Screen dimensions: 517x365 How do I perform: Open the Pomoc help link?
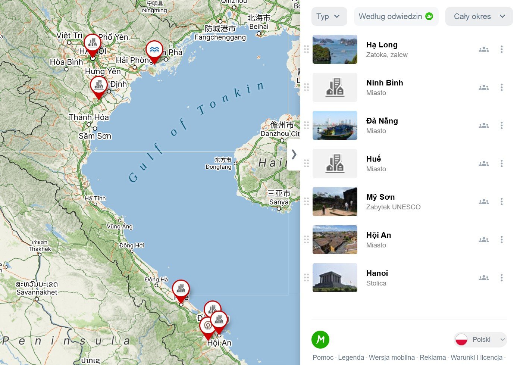pyautogui.click(x=323, y=358)
